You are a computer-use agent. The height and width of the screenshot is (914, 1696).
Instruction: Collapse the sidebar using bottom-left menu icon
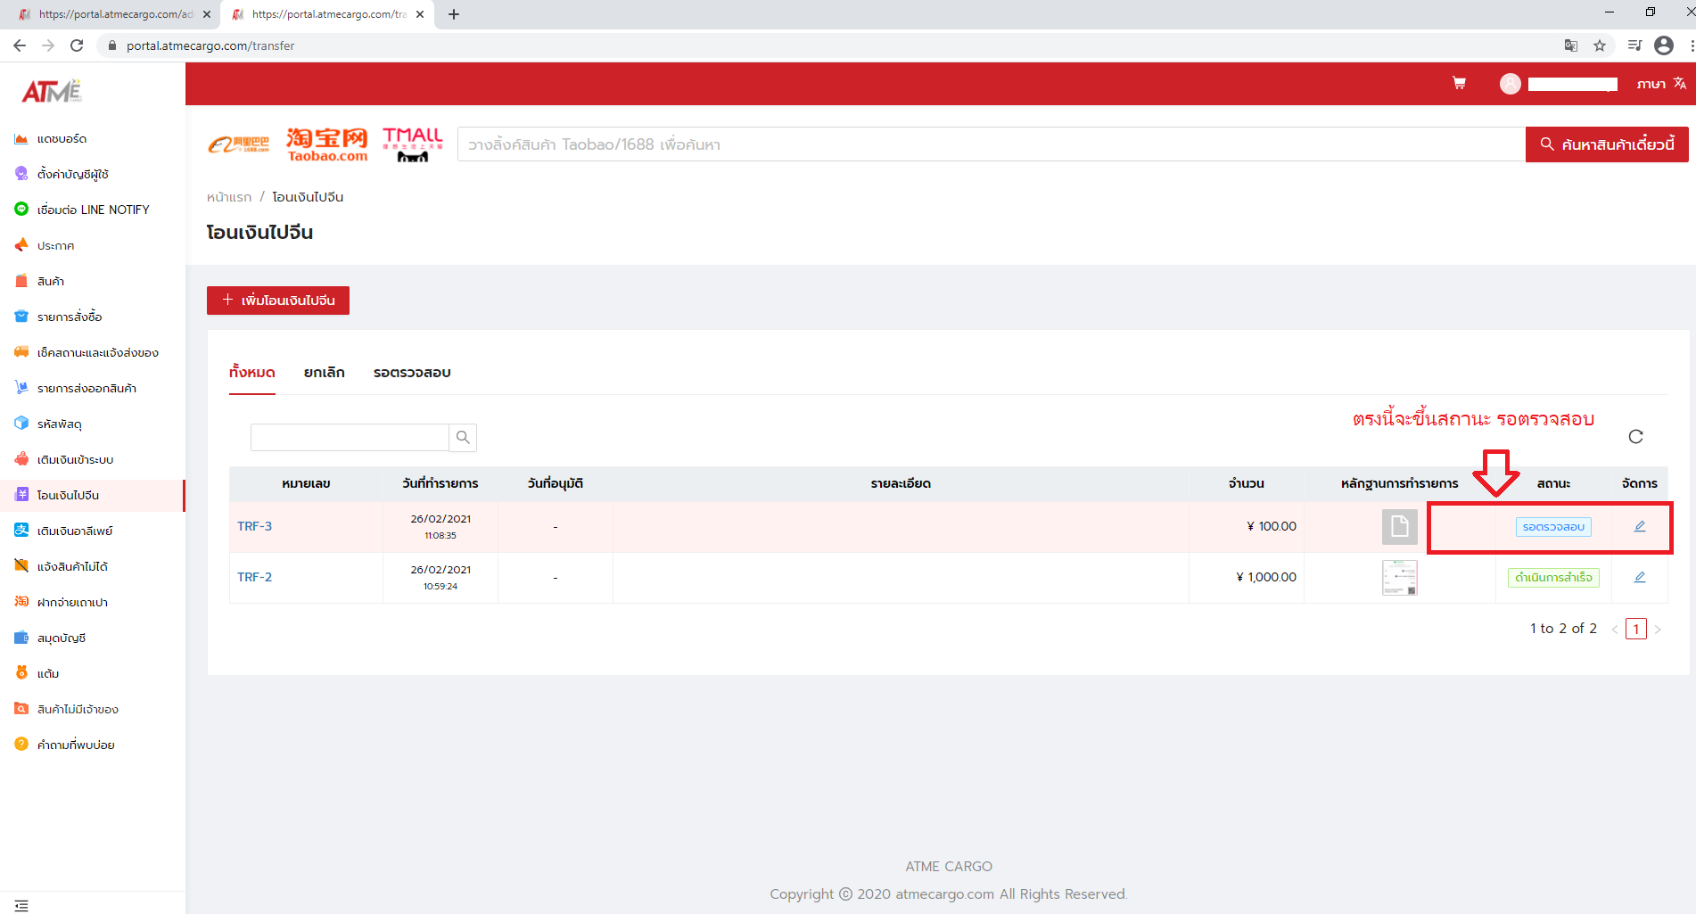(21, 905)
